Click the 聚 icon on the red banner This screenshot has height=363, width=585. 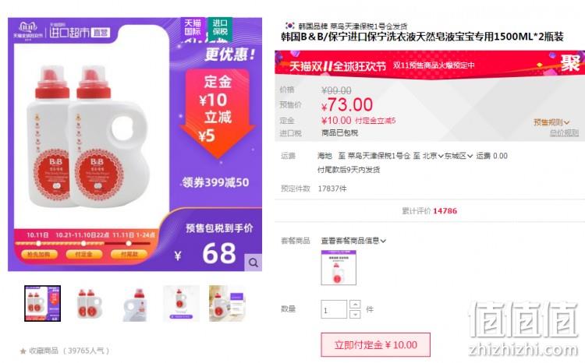[x=570, y=63]
